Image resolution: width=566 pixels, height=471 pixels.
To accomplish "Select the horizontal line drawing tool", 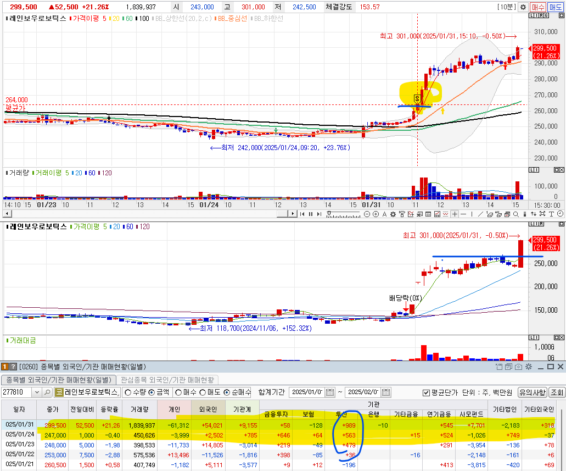I will 463,214.
